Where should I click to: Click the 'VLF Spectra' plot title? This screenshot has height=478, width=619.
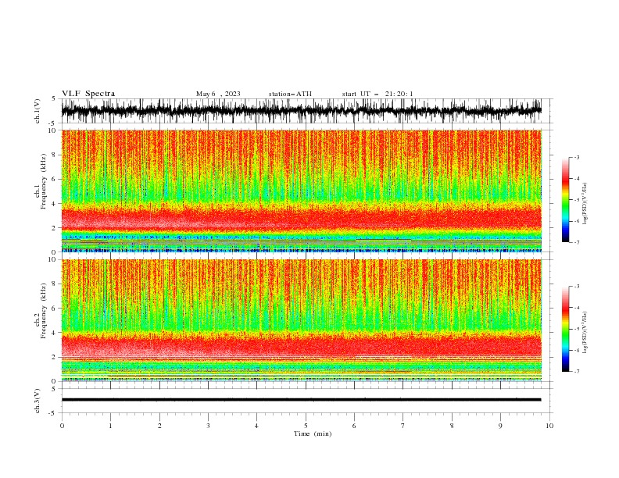88,94
